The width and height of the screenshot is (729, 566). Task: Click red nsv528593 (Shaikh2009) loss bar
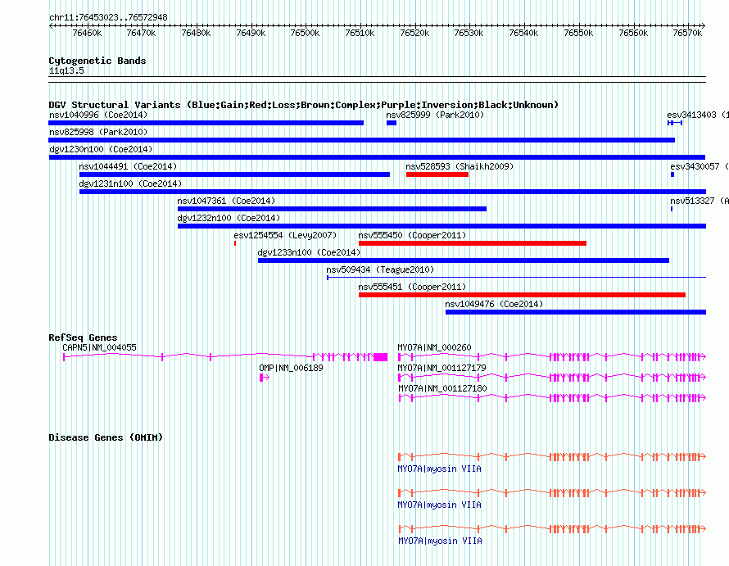pyautogui.click(x=437, y=174)
